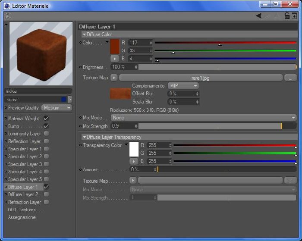Click the diffuse R value field 117
The image size is (302, 241).
coord(140,43)
